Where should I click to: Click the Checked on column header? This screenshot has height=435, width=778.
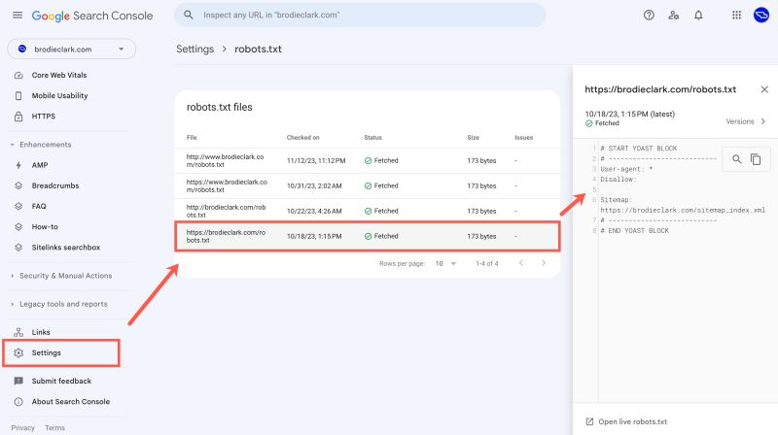302,138
